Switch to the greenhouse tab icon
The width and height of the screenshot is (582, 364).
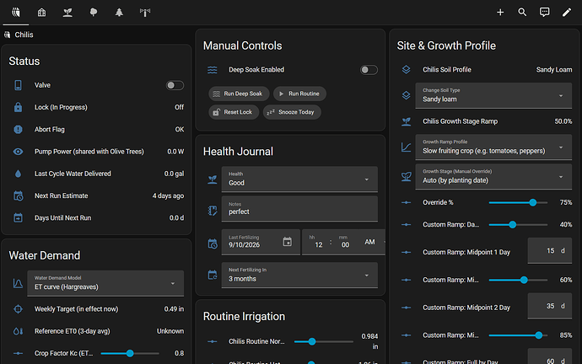[41, 13]
